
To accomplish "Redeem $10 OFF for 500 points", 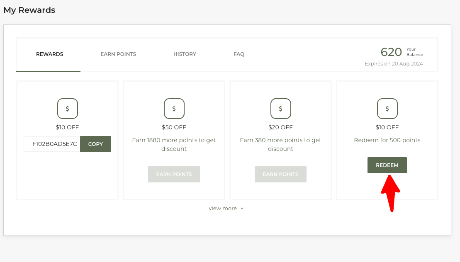I will (387, 165).
